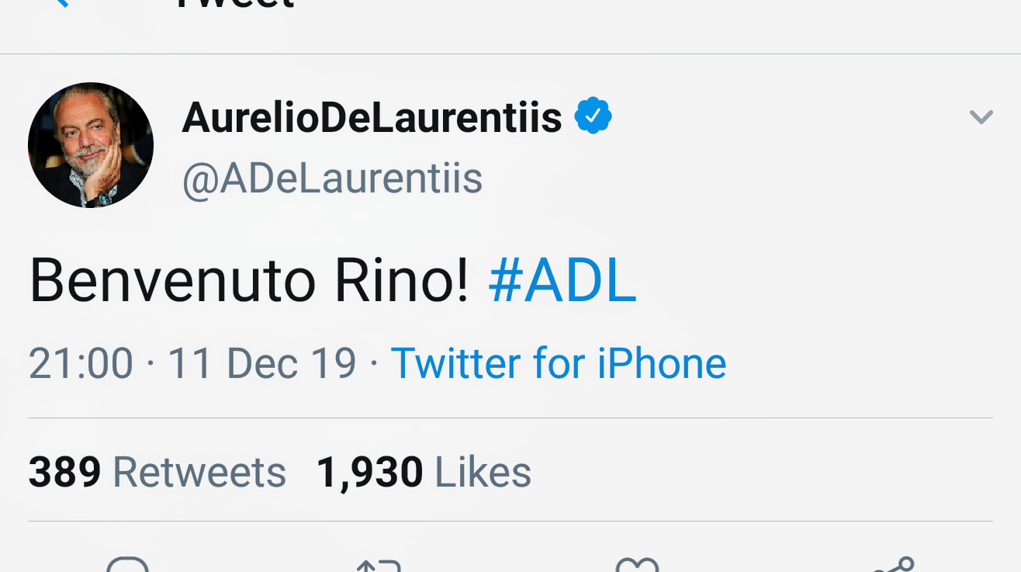Click the 21:00 timestamp
The height and width of the screenshot is (572, 1021).
click(x=81, y=363)
